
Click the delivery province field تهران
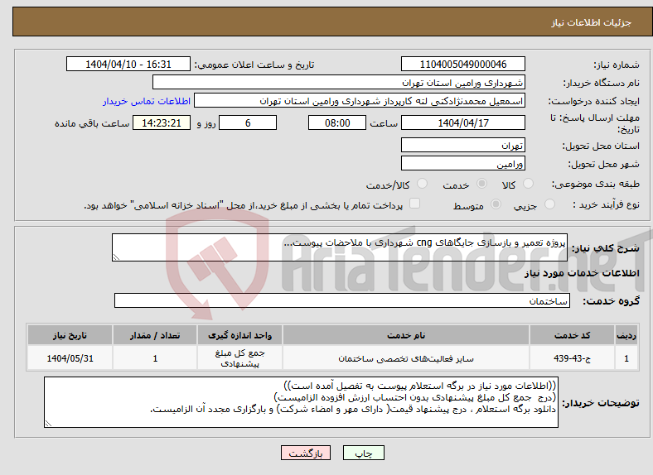pos(462,145)
